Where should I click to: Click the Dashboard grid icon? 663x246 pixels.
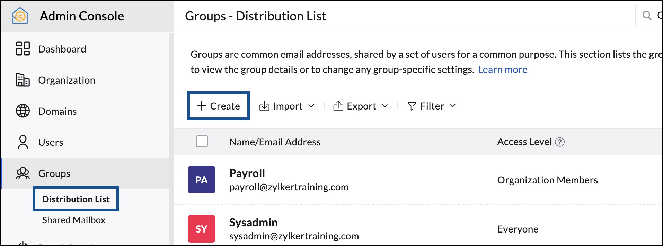23,49
